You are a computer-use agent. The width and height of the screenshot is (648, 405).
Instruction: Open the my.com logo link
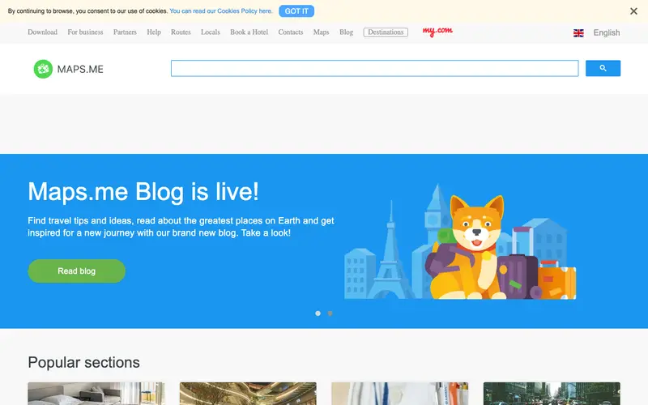coord(437,32)
